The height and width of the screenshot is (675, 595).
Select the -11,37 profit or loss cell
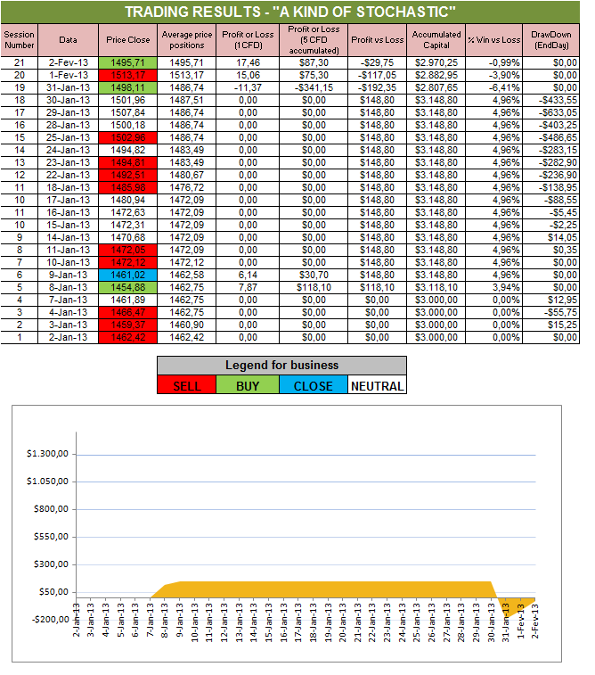248,87
